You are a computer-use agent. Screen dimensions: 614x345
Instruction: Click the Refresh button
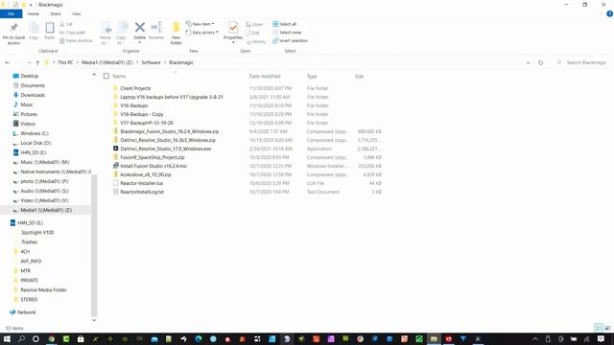[540, 62]
